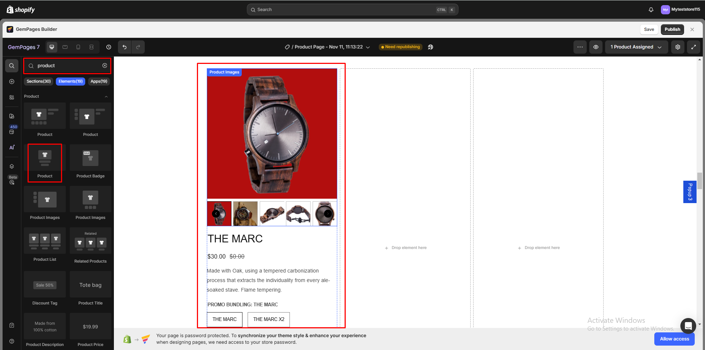
Task: Switch to the Apps(19) tab
Action: click(x=99, y=82)
